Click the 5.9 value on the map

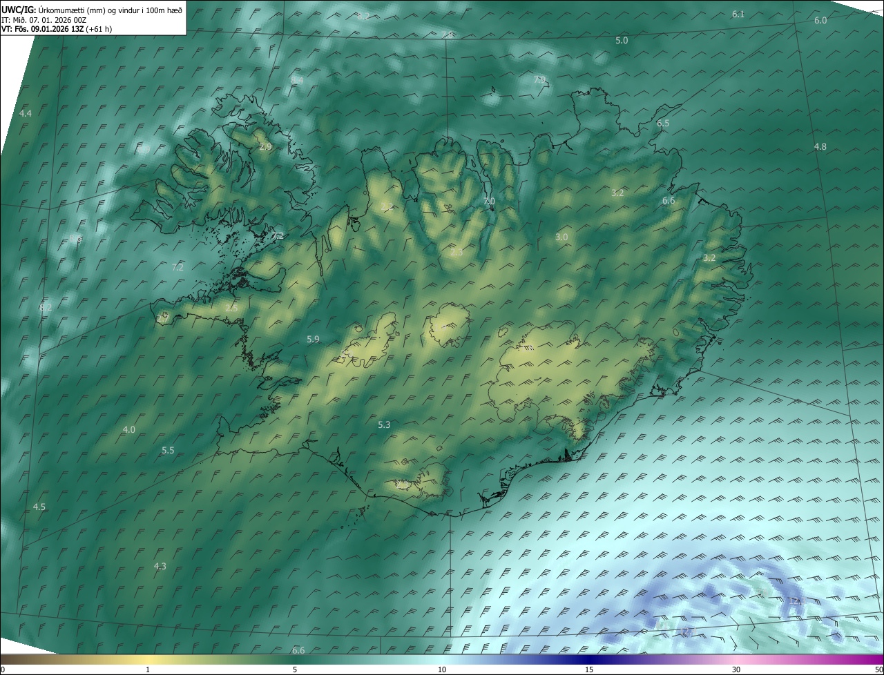pyautogui.click(x=313, y=340)
